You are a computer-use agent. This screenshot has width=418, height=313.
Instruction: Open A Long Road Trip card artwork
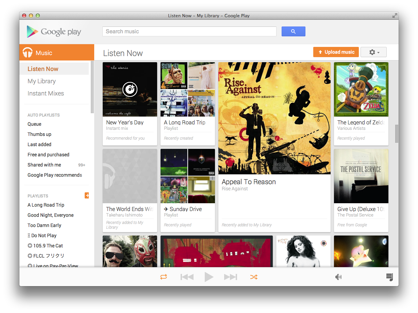pos(188,89)
